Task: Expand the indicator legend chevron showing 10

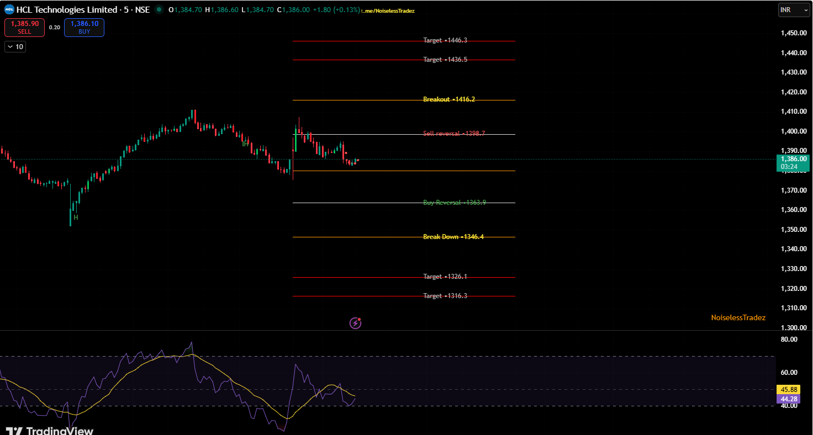Action: tap(15, 47)
